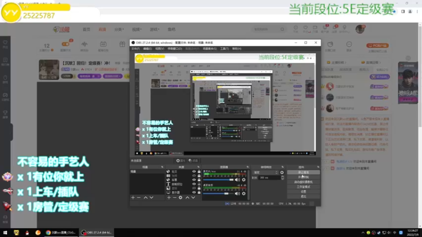Open the 工具(T) menu in OBS
The width and height of the screenshot is (422, 237).
[225, 48]
